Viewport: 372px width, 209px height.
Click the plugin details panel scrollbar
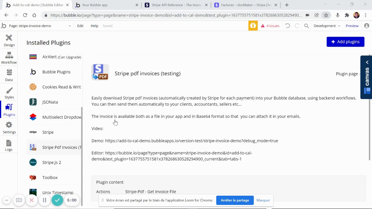click(370, 107)
